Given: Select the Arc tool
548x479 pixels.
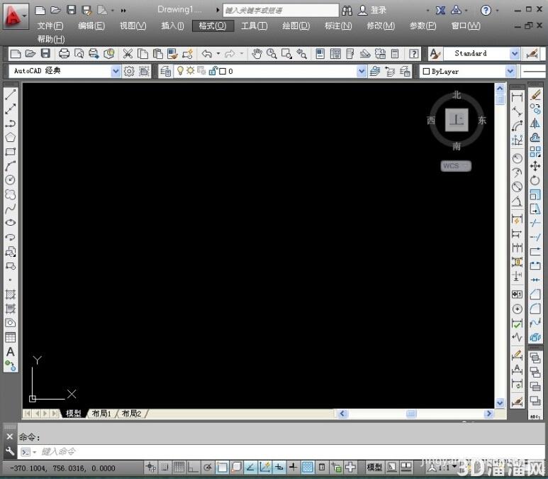Looking at the screenshot, I should coord(11,166).
